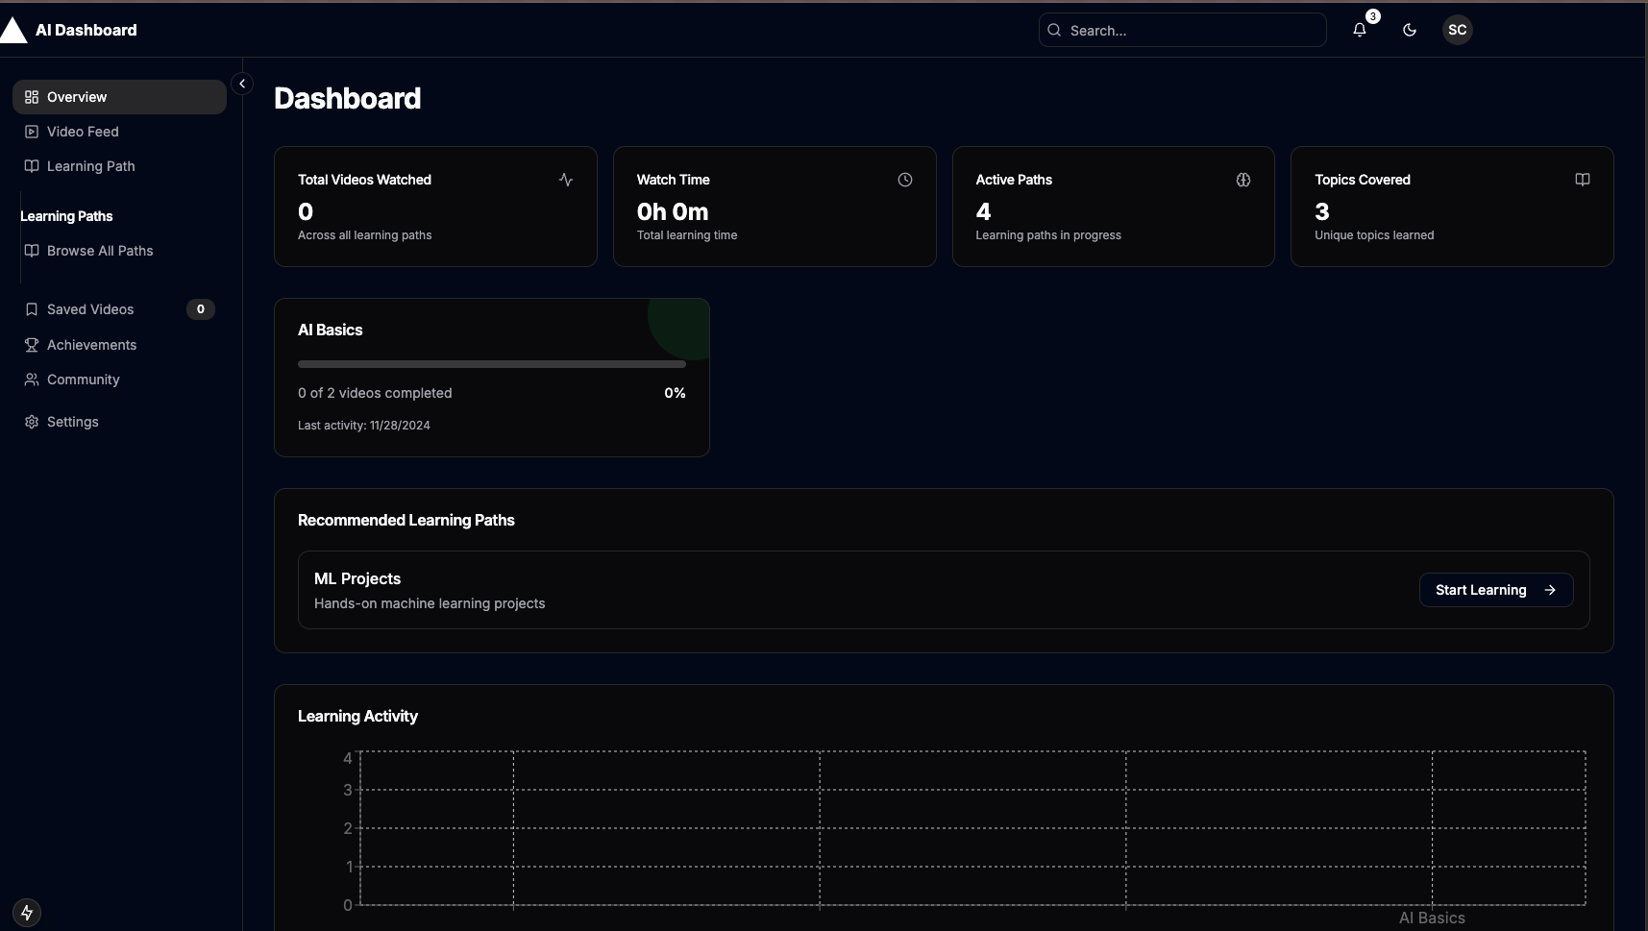Click the Learning Paths section header
This screenshot has width=1648, height=931.
[x=66, y=216]
